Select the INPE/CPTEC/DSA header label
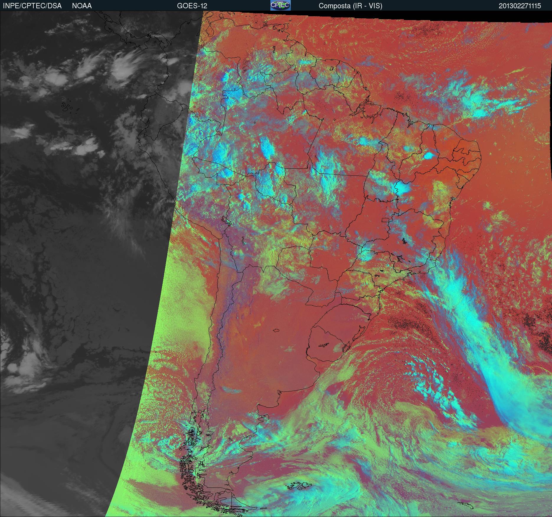Image resolution: width=552 pixels, height=517 pixels. (32, 6)
